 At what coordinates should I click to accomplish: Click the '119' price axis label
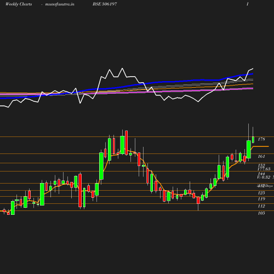[x=261, y=199]
